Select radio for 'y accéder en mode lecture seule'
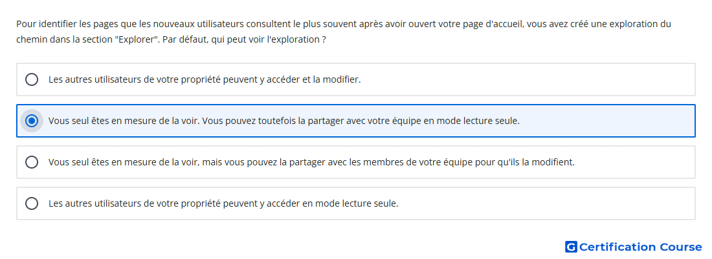The image size is (712, 259). coord(32,203)
